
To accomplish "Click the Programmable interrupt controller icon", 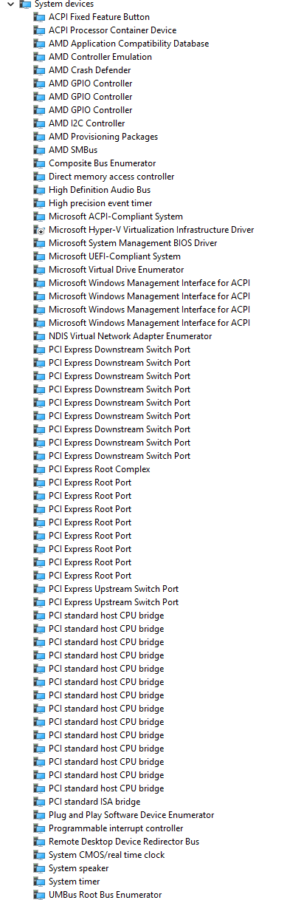I will click(39, 828).
